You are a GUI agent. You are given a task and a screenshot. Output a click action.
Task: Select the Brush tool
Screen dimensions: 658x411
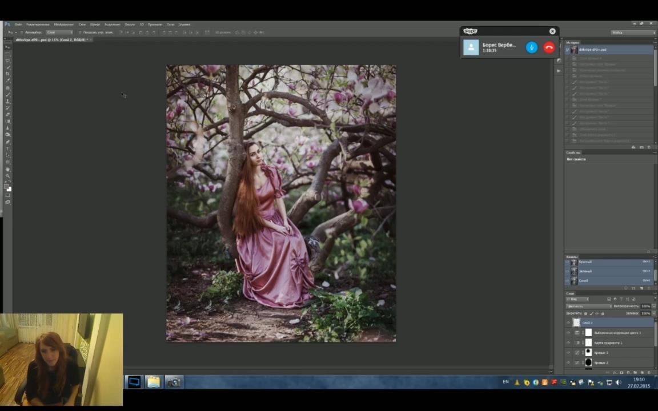coord(7,94)
